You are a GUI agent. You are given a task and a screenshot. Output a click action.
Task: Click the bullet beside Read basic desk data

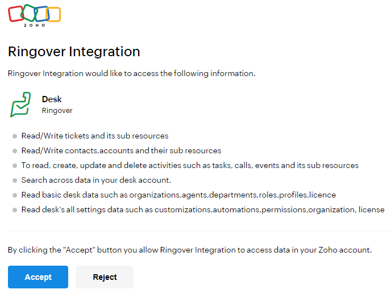coord(15,195)
